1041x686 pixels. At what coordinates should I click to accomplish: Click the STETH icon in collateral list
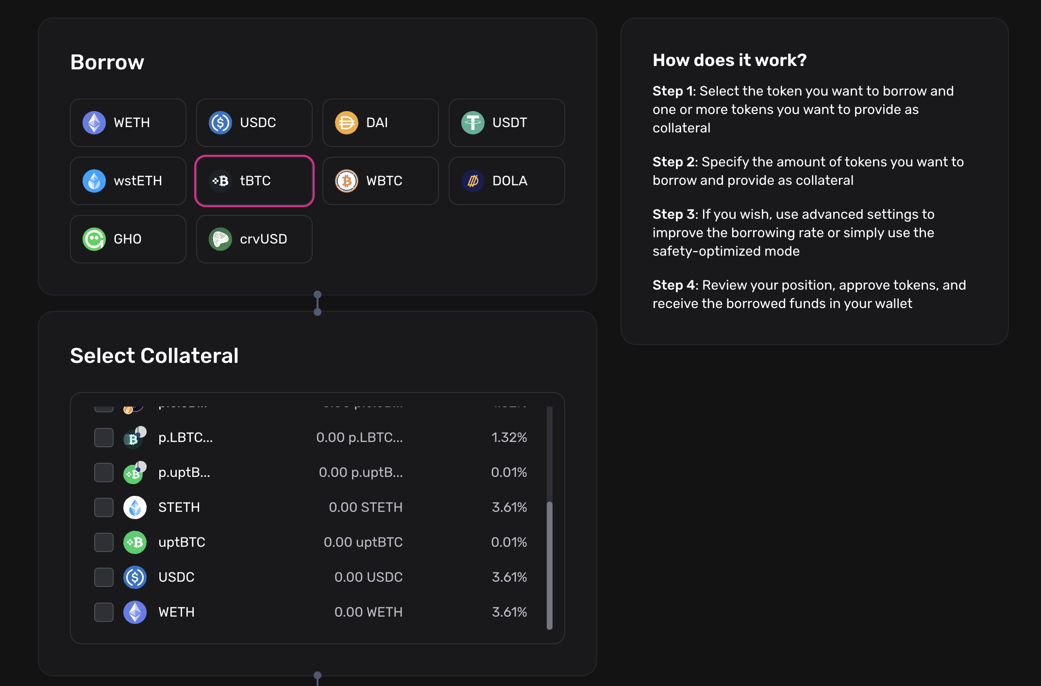coord(135,507)
